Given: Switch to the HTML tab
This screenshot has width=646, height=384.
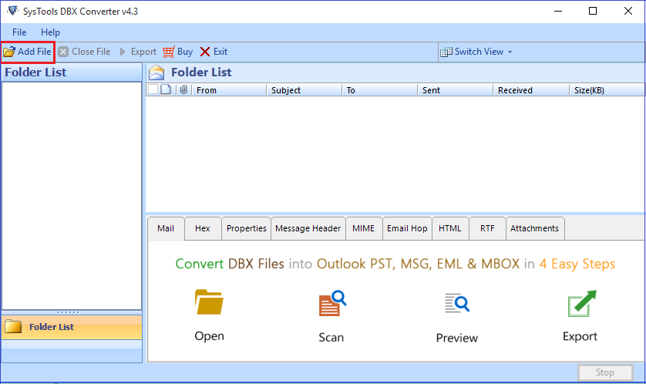Looking at the screenshot, I should (450, 228).
